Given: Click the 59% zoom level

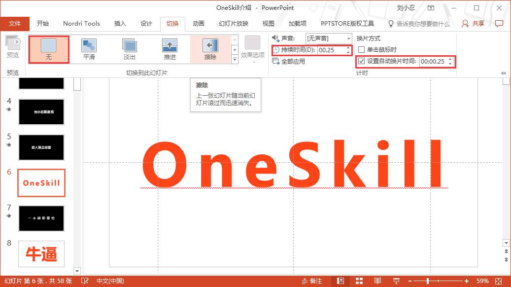Looking at the screenshot, I should click(x=482, y=281).
